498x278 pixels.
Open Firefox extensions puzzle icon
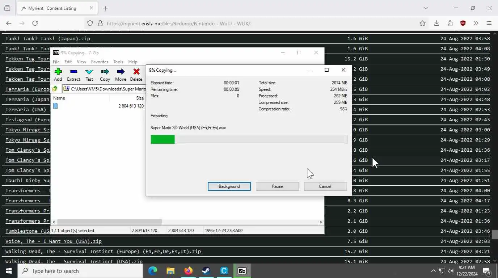[450, 23]
